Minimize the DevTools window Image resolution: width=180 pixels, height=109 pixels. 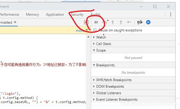(x=141, y=7)
